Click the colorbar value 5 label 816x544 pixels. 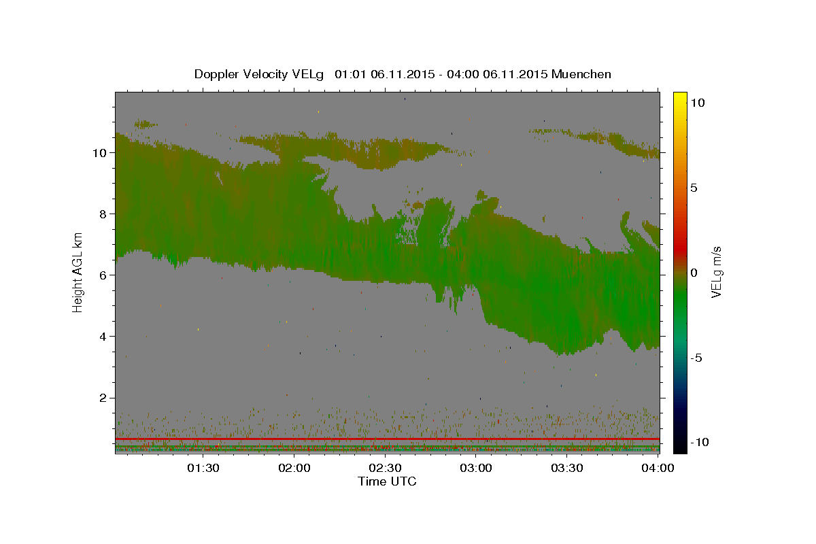click(x=695, y=188)
